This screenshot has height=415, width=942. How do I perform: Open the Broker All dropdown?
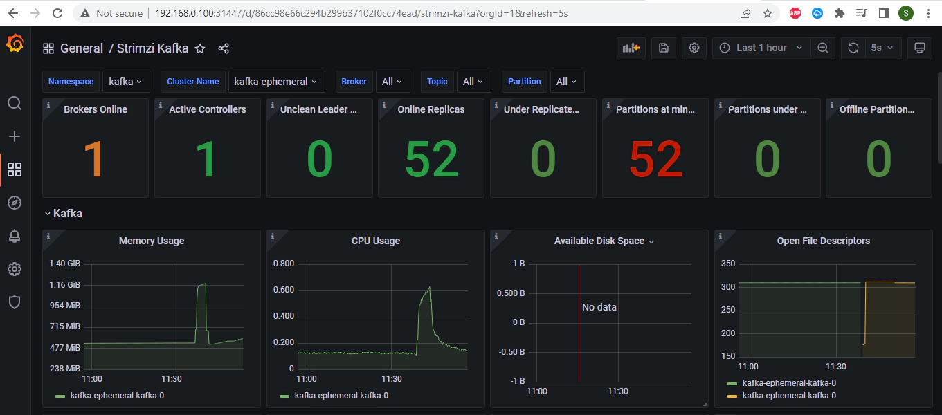(393, 82)
